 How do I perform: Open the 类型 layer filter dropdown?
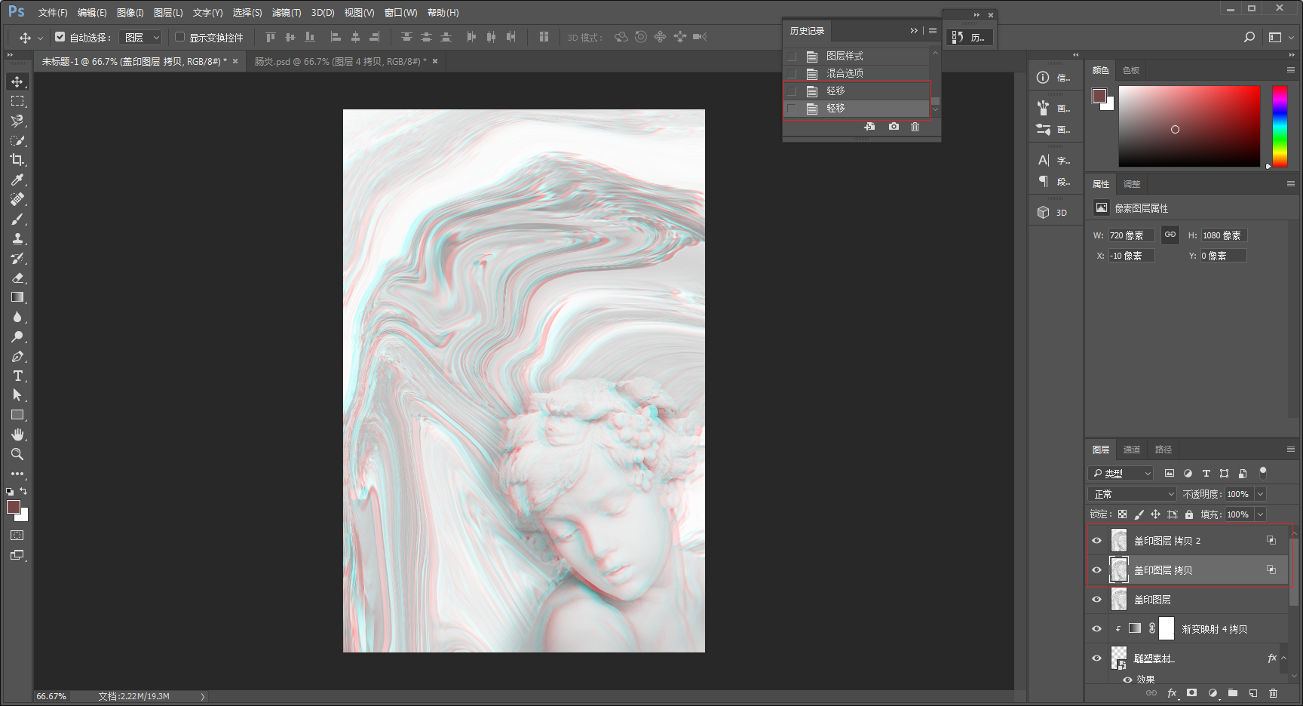pos(1121,474)
